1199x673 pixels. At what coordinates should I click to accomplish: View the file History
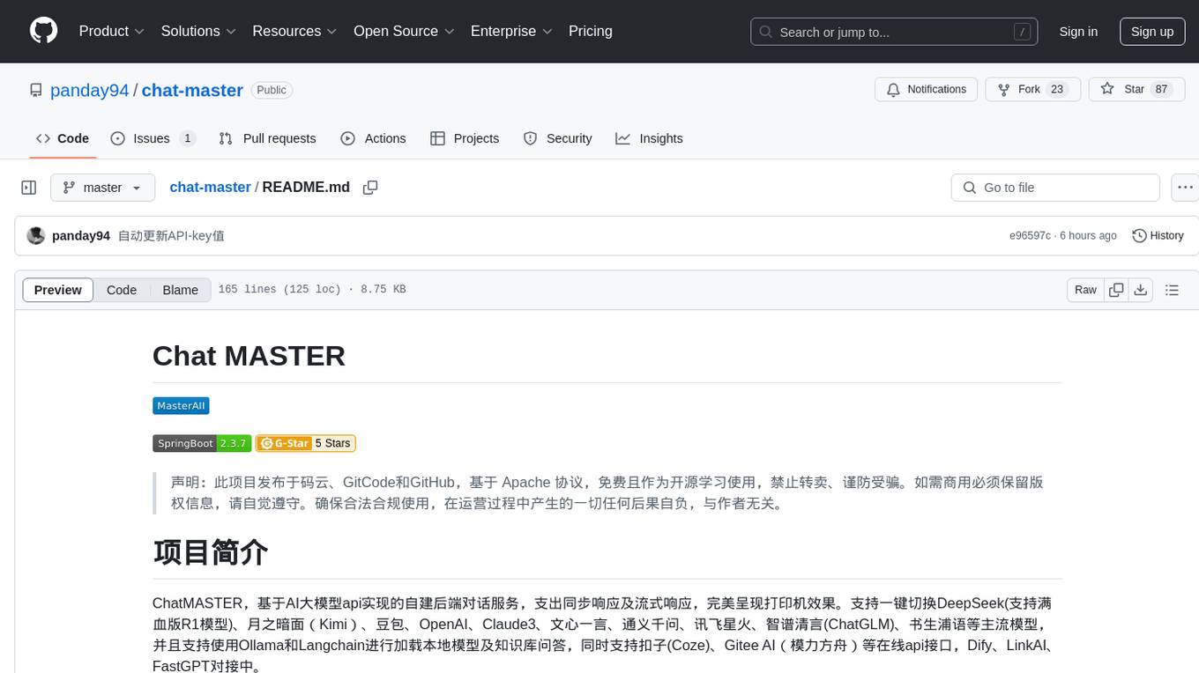1158,236
